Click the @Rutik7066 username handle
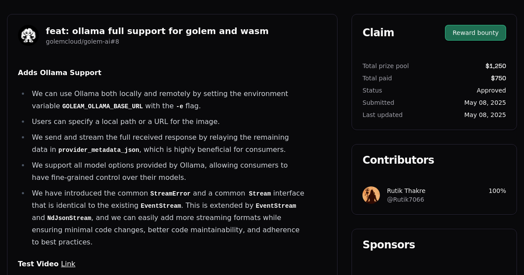524x275 pixels. [x=405, y=199]
